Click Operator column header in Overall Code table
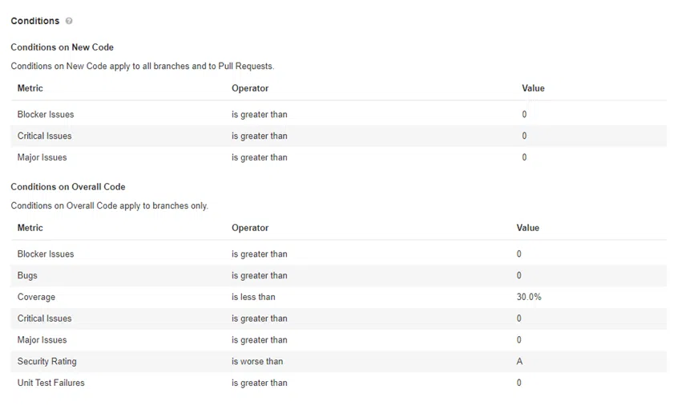The width and height of the screenshot is (694, 406). click(250, 228)
